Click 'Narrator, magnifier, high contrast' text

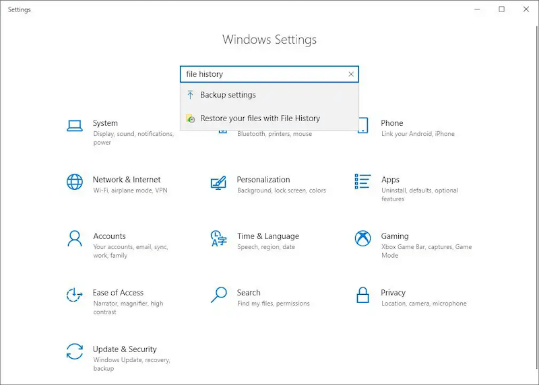pyautogui.click(x=128, y=308)
